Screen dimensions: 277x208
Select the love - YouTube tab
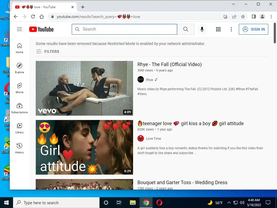click(44, 7)
